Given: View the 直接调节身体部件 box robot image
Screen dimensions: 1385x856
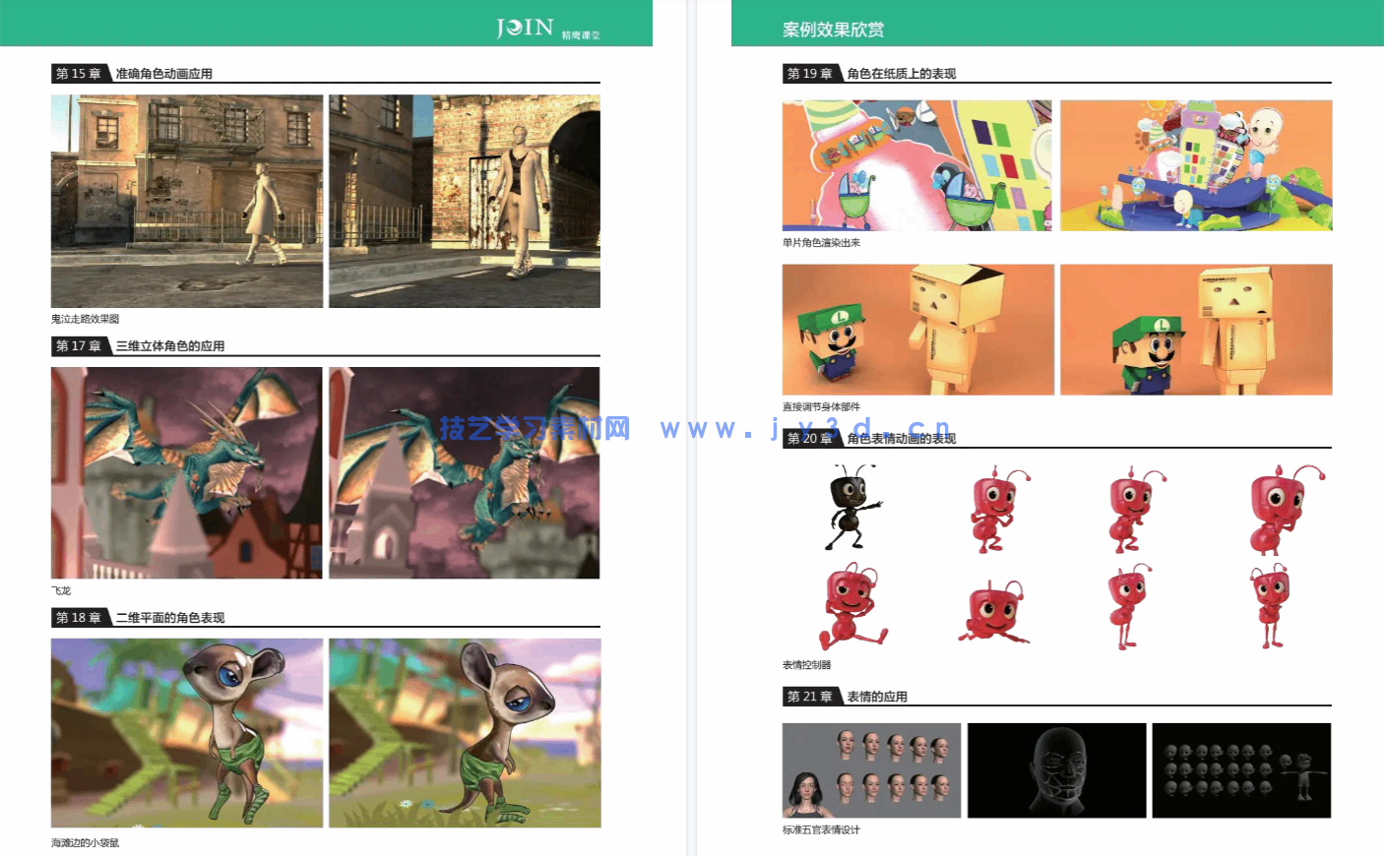Looking at the screenshot, I should 916,330.
